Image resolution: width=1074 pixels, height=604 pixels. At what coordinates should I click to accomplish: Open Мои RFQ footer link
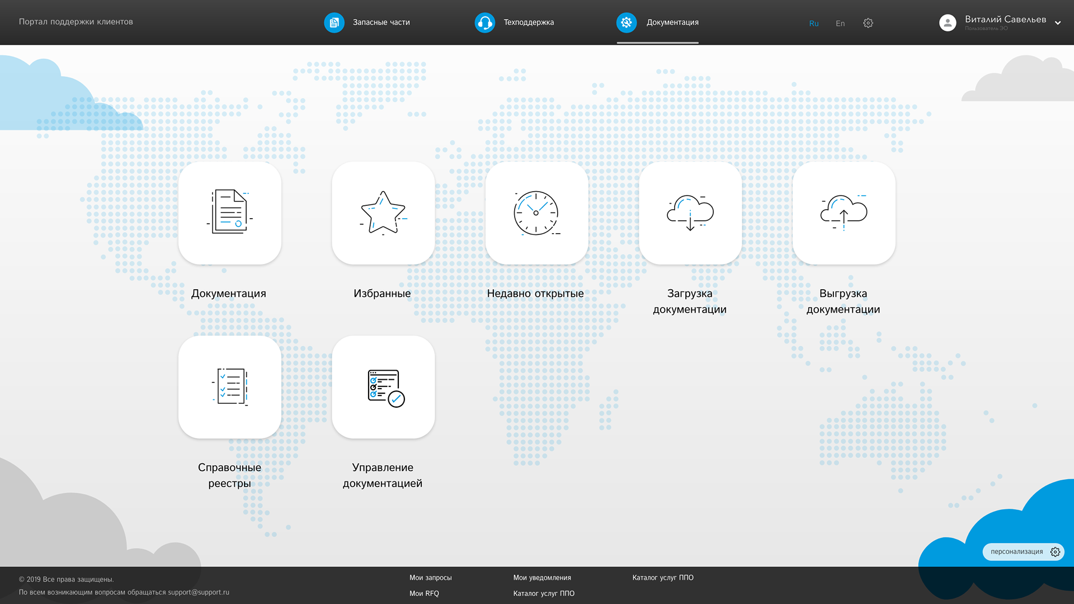coord(424,593)
